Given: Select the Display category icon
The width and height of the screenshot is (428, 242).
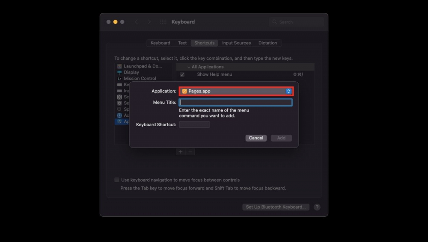Looking at the screenshot, I should point(119,72).
